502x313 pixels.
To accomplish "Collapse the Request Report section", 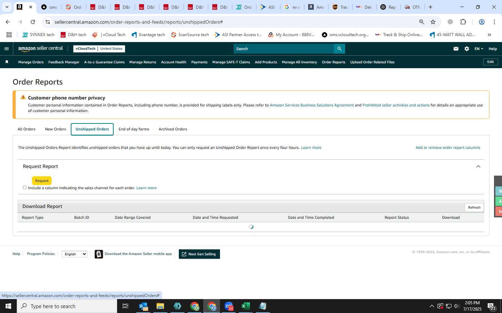I will click(x=478, y=167).
